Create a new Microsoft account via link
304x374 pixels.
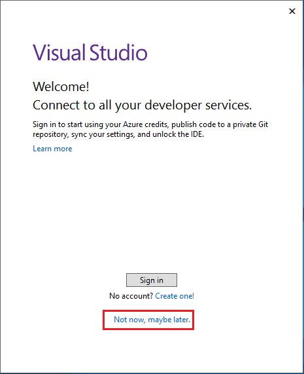(x=175, y=296)
